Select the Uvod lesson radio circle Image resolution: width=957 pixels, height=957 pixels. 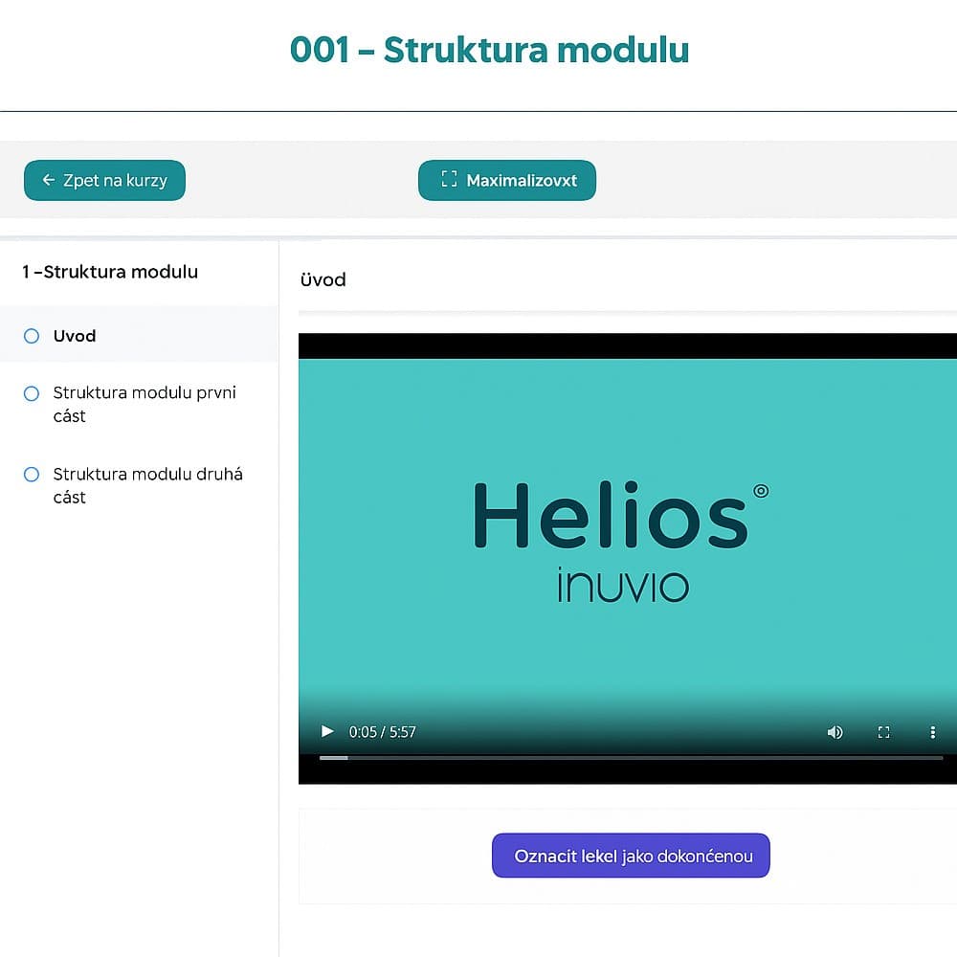pos(32,336)
